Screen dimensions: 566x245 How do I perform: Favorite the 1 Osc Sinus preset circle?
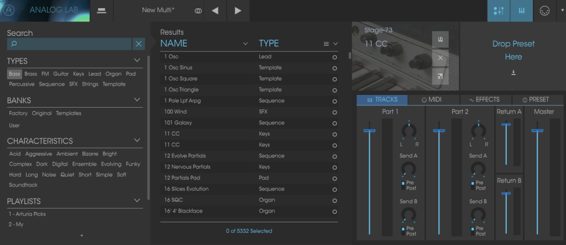pyautogui.click(x=334, y=68)
